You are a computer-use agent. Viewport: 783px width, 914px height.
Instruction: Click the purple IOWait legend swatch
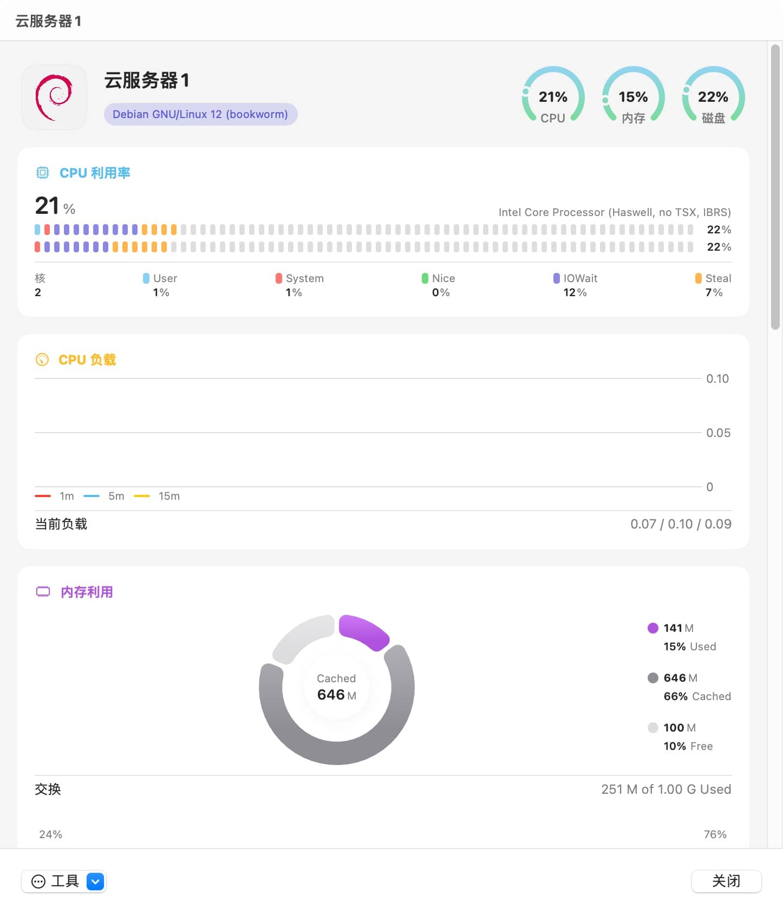tap(556, 278)
